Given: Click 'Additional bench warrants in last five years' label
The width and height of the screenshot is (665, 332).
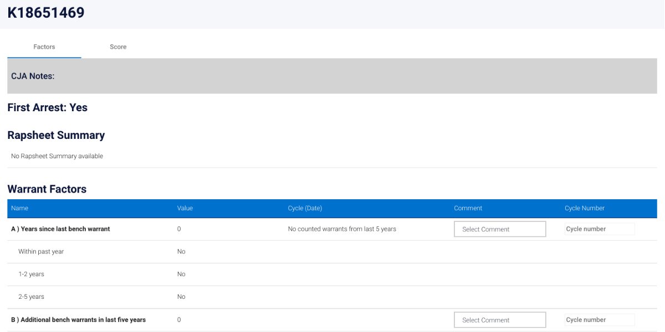Looking at the screenshot, I should [x=78, y=320].
